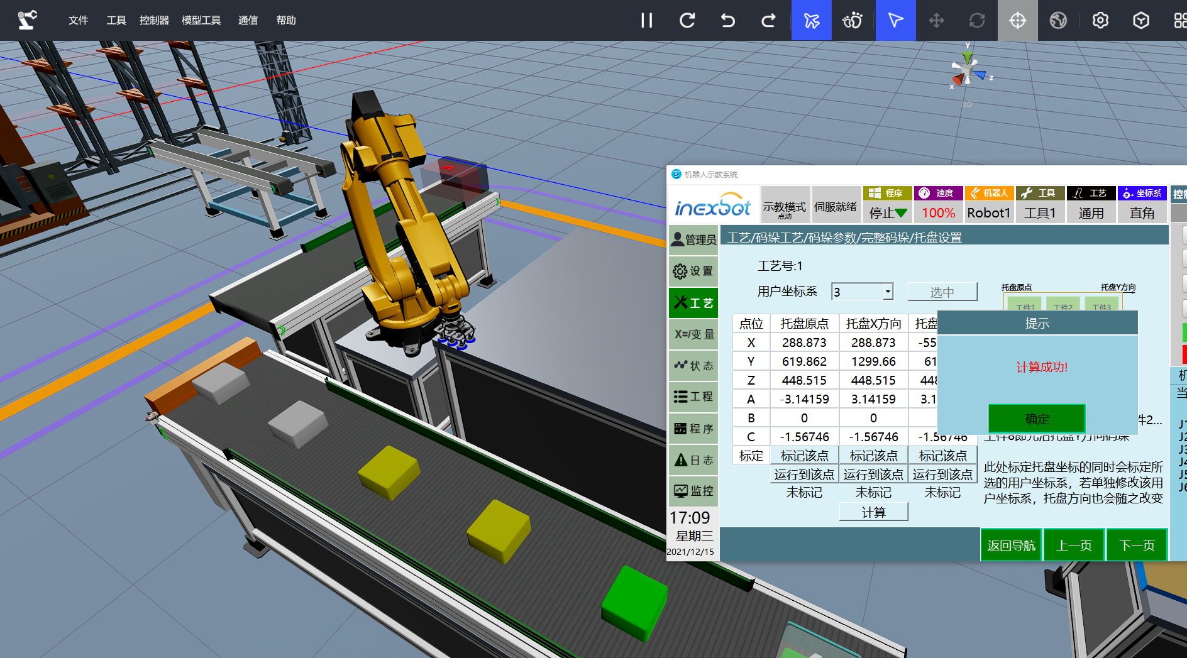Select the 托盘X方向 Y value 1299.66

874,361
